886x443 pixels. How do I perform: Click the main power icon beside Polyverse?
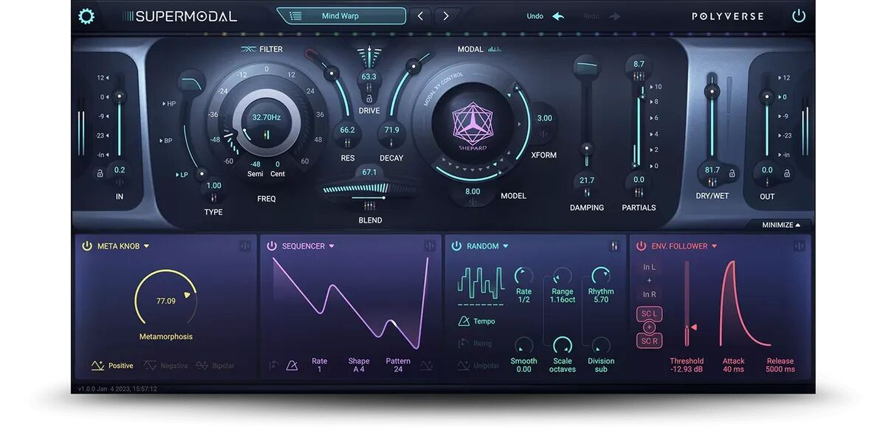(798, 16)
